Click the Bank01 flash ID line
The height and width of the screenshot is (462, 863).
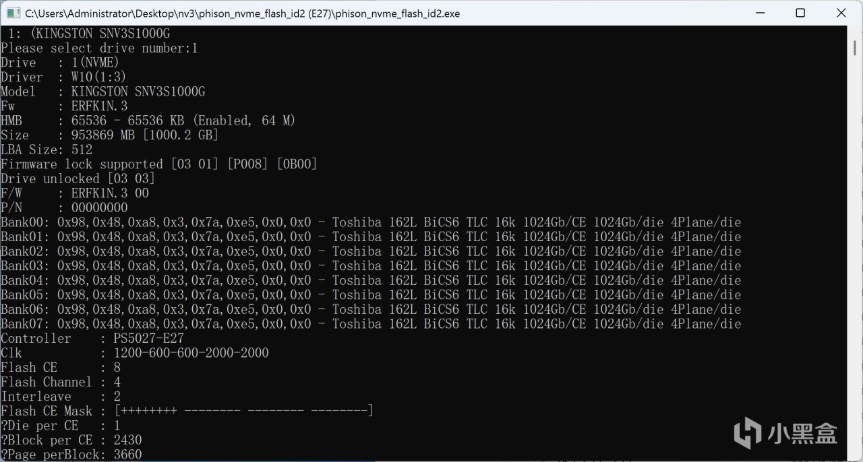click(371, 236)
